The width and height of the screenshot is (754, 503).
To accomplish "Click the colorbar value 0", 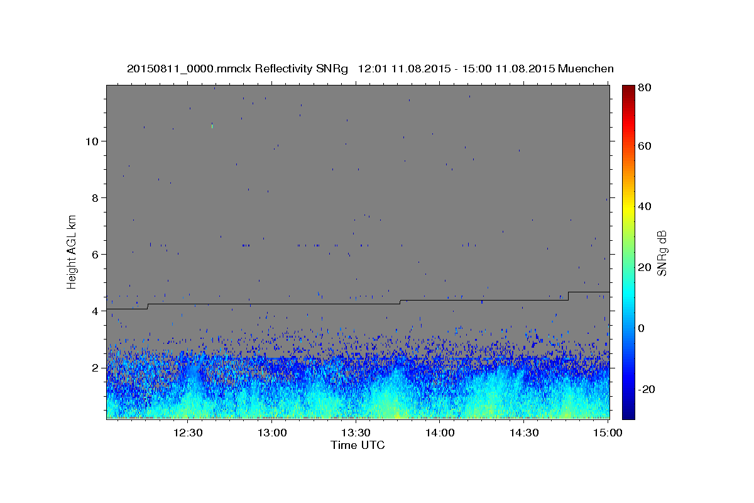I will tap(641, 328).
